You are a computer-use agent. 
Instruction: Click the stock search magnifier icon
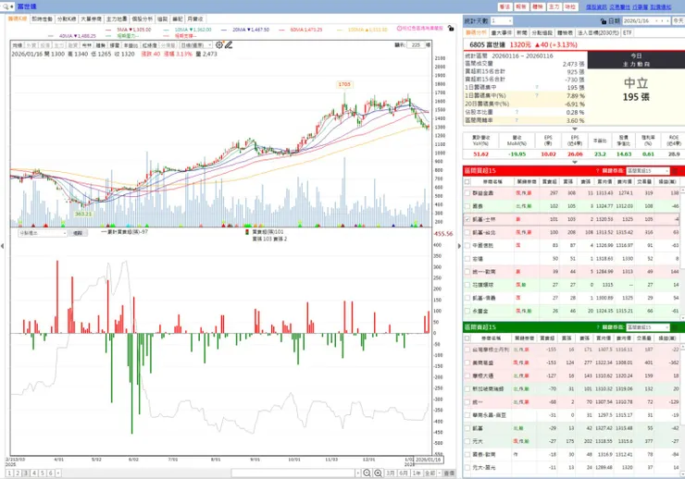pos(6,6)
